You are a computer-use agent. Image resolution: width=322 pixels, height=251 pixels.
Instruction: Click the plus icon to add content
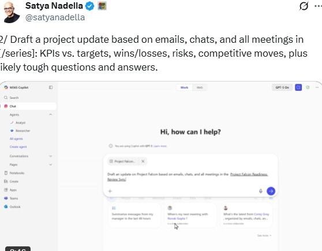pos(110,191)
